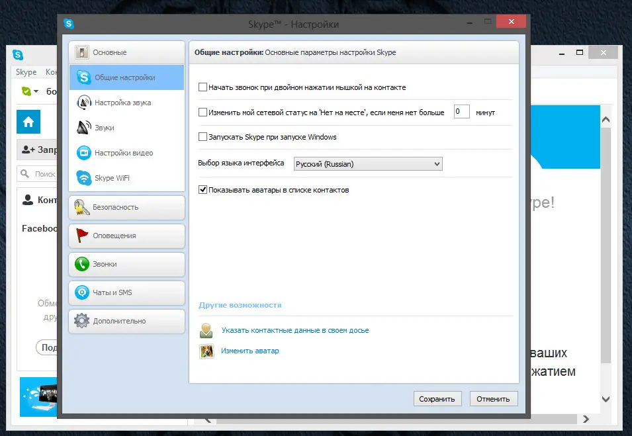Click the Home icon in main Skype window
Image resolution: width=632 pixels, height=436 pixels.
click(28, 122)
